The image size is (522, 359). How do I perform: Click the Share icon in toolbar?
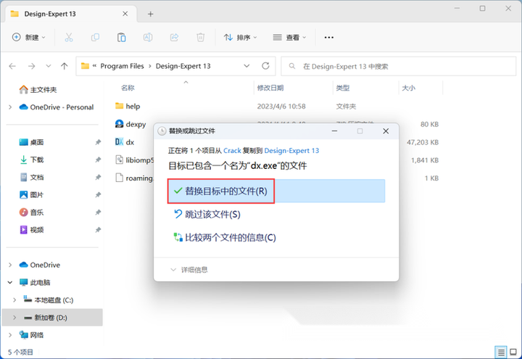pos(174,37)
